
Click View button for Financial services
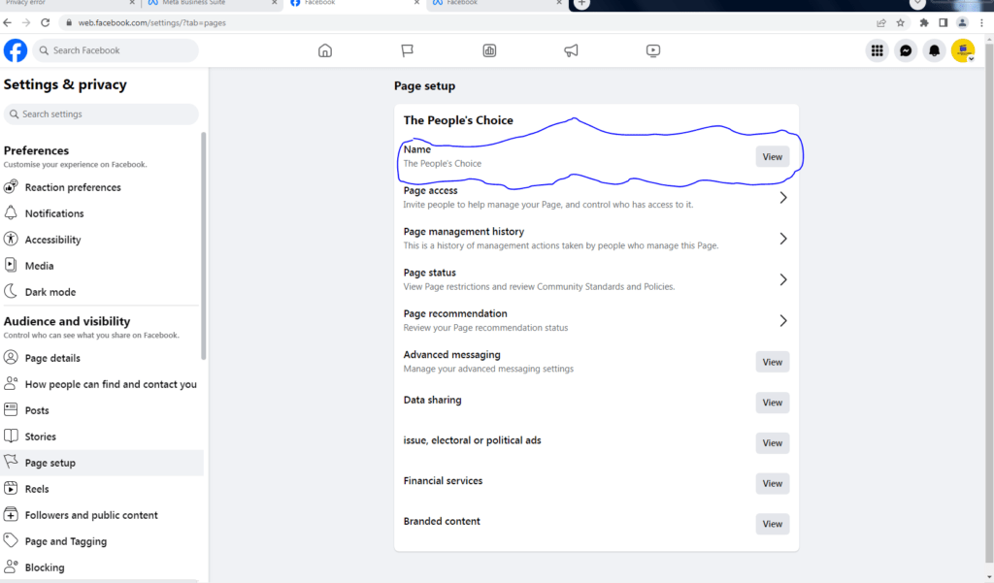772,483
